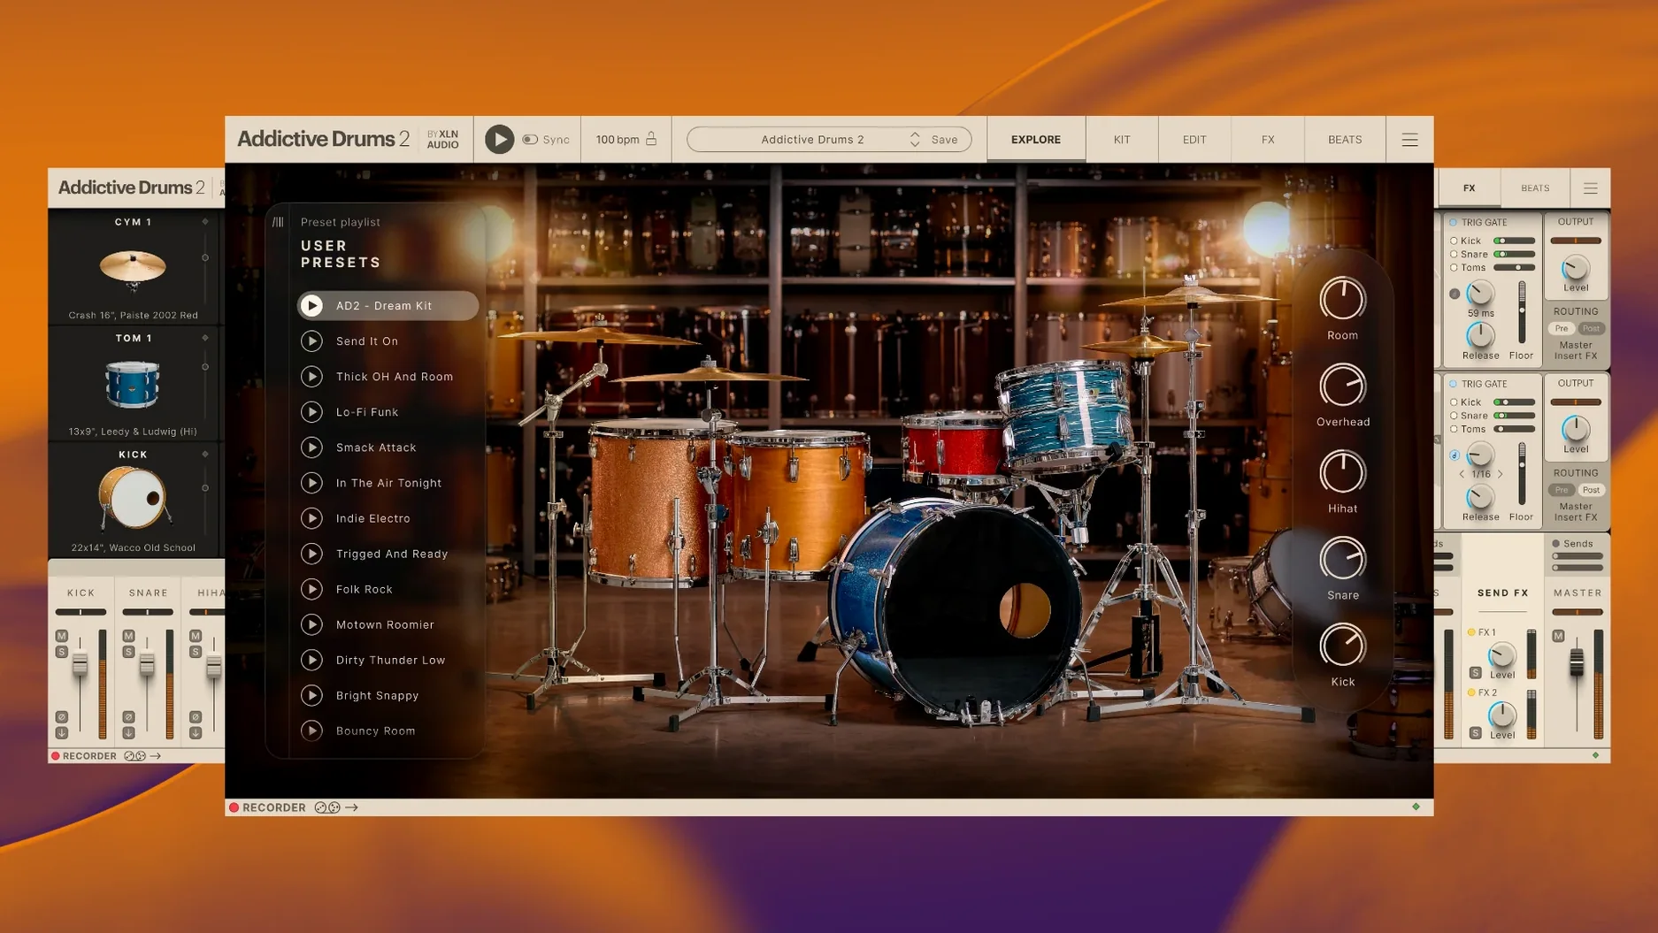
Task: Open the KIT tab
Action: click(x=1122, y=140)
